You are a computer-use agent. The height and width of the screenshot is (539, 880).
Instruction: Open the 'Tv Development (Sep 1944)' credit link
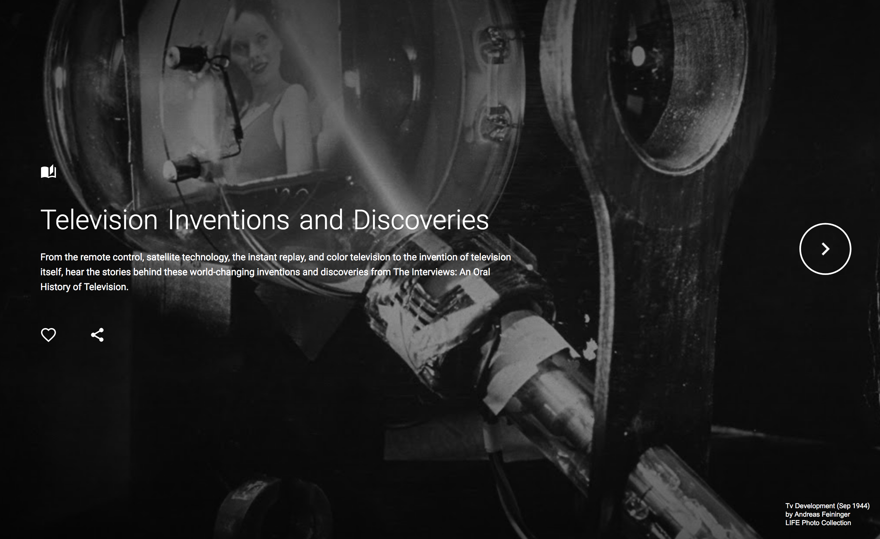coord(827,505)
